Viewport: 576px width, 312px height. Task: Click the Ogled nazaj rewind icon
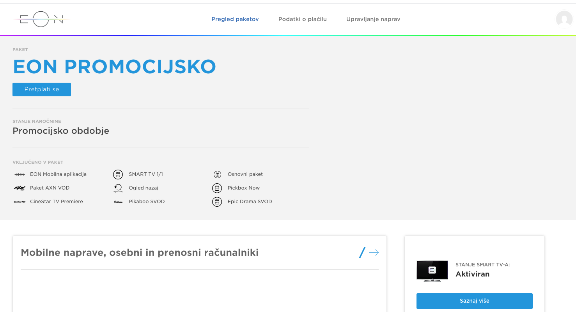click(x=118, y=188)
